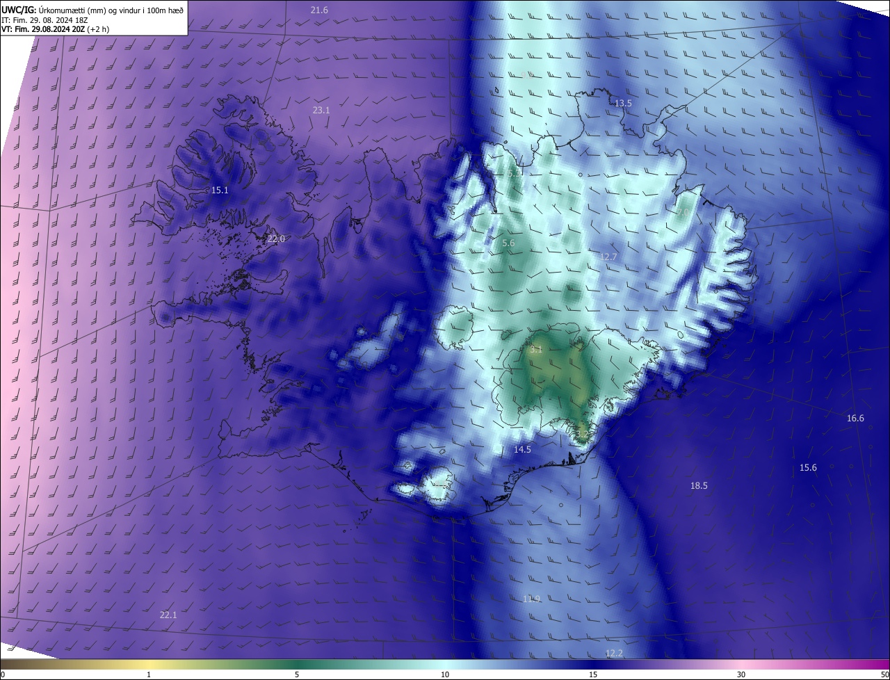Click the 22.0 value label

276,238
